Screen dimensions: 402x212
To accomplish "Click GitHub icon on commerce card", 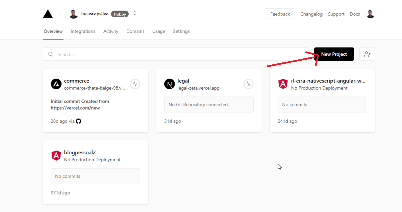I will click(x=78, y=121).
